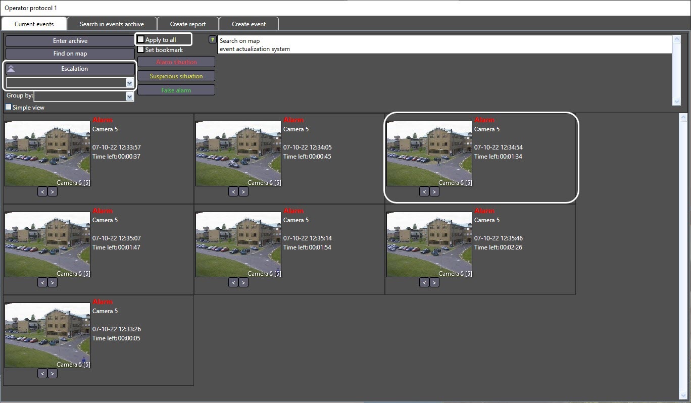Switch to Search in events archive tab
The height and width of the screenshot is (403, 691).
(112, 24)
